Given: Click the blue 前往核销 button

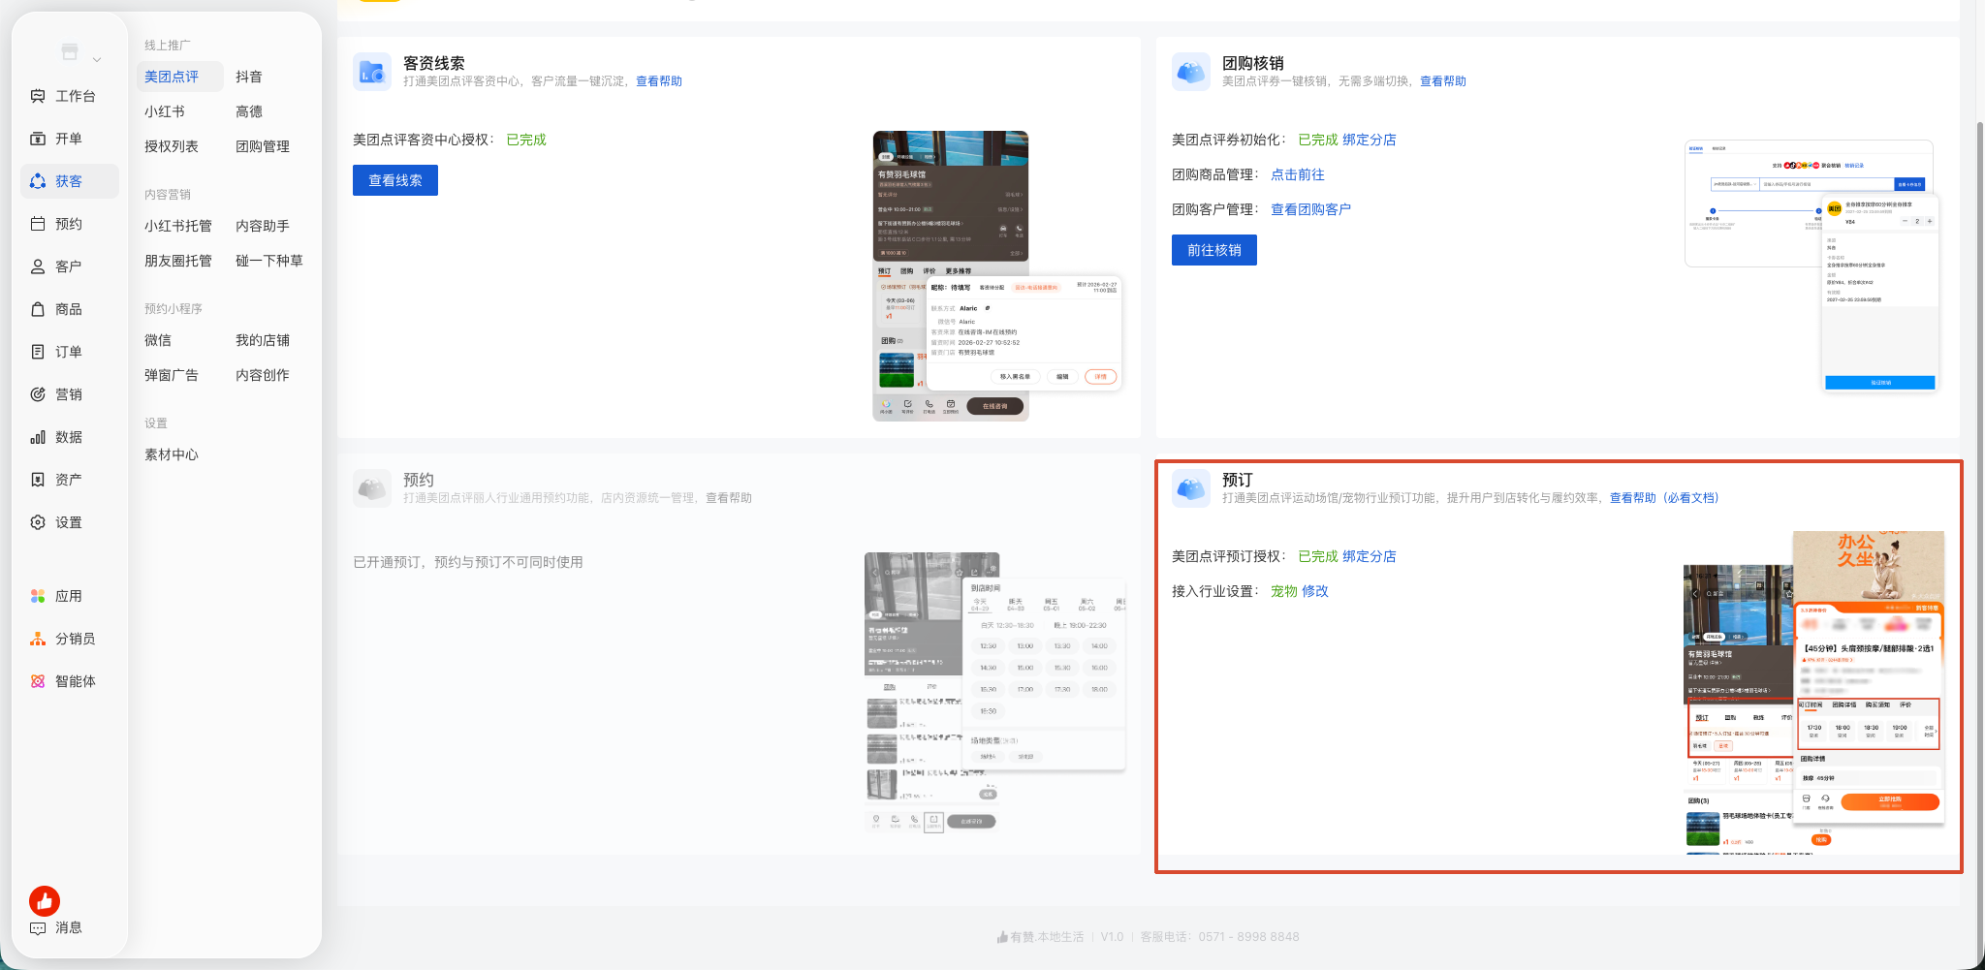Looking at the screenshot, I should click(x=1214, y=250).
